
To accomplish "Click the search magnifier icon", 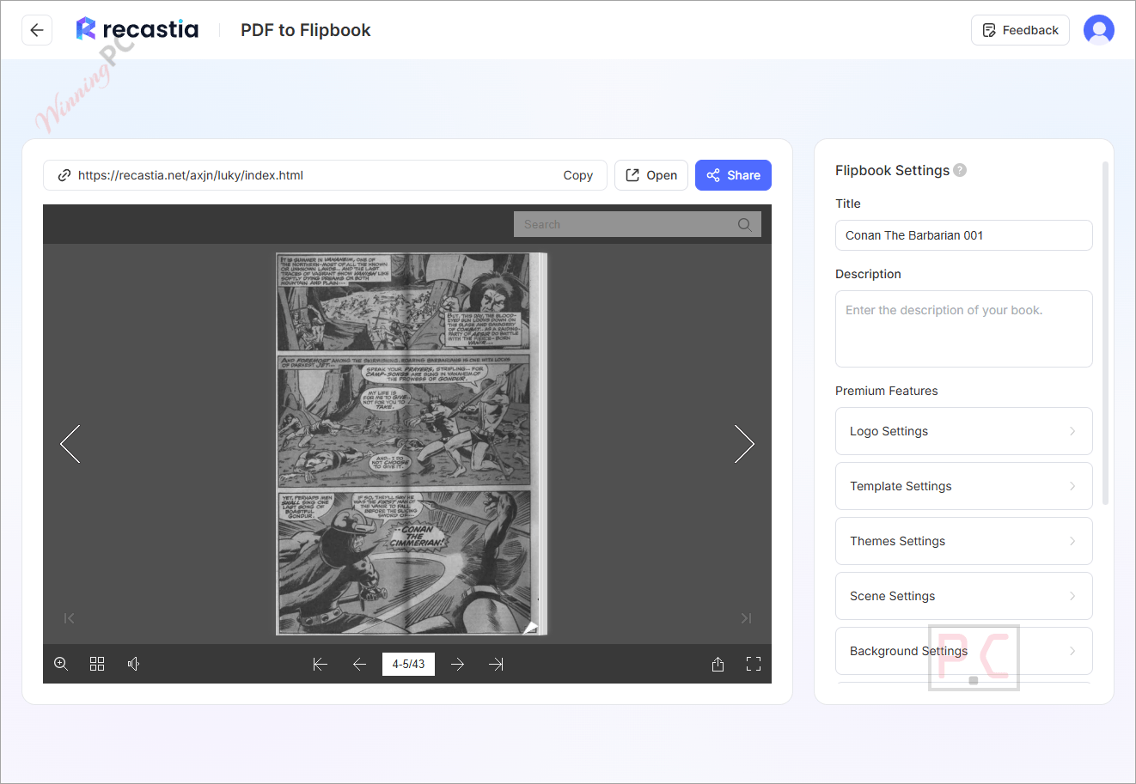I will 745,224.
